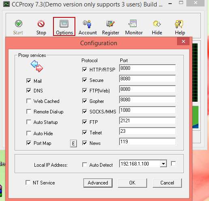Expand the Local IP Address dropdown
Screen dimensions: 209x201
point(163,163)
